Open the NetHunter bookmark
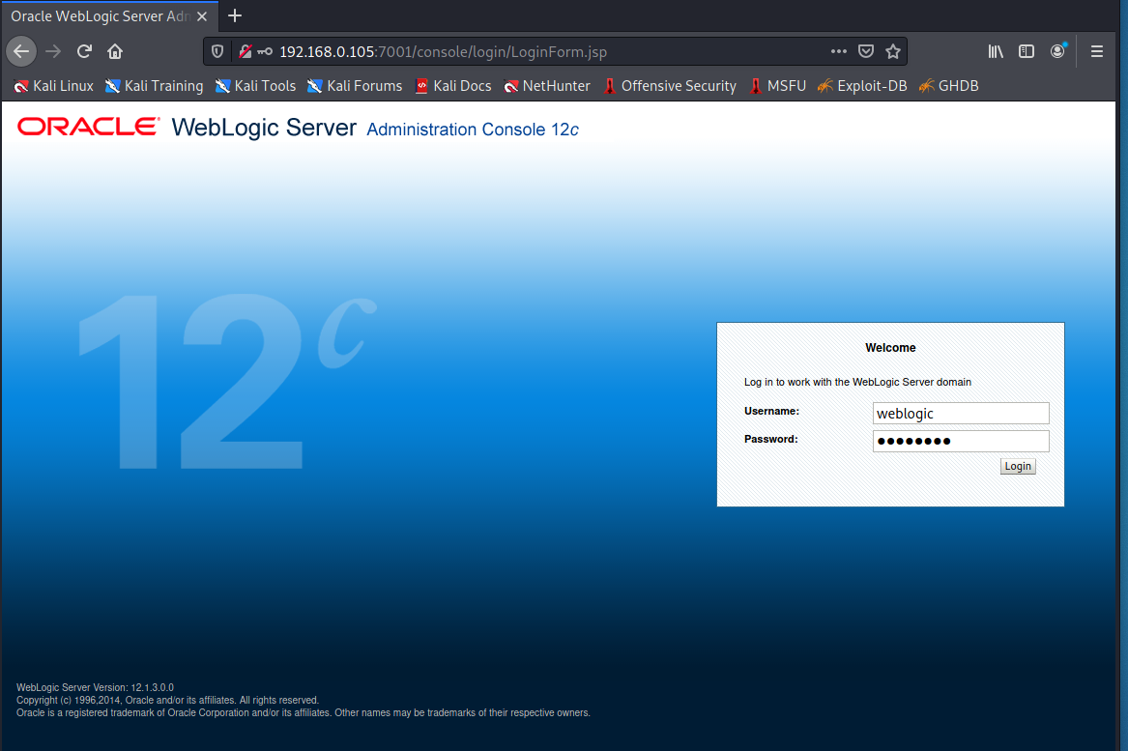Viewport: 1128px width, 751px height. pos(547,86)
